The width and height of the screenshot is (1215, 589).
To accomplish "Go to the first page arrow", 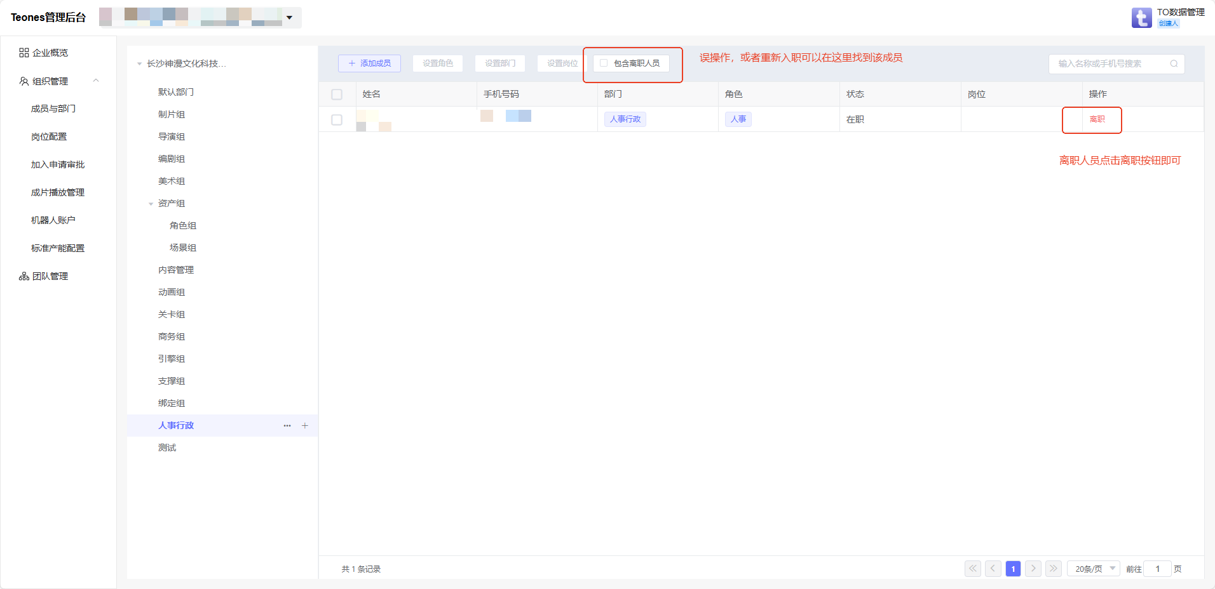I will (973, 569).
